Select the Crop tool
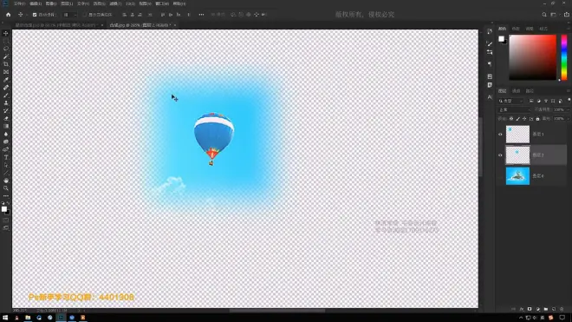Screen dimensions: 572x322 click(6, 64)
